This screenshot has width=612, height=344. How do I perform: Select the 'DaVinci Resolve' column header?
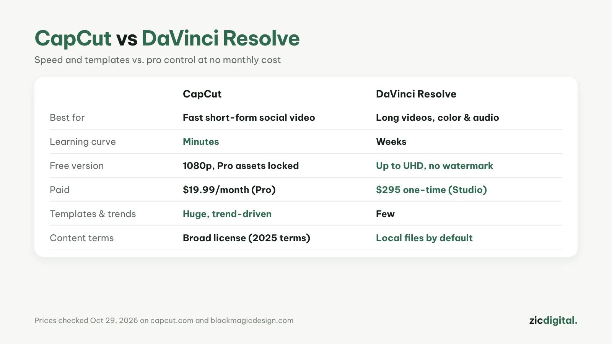[416, 94]
